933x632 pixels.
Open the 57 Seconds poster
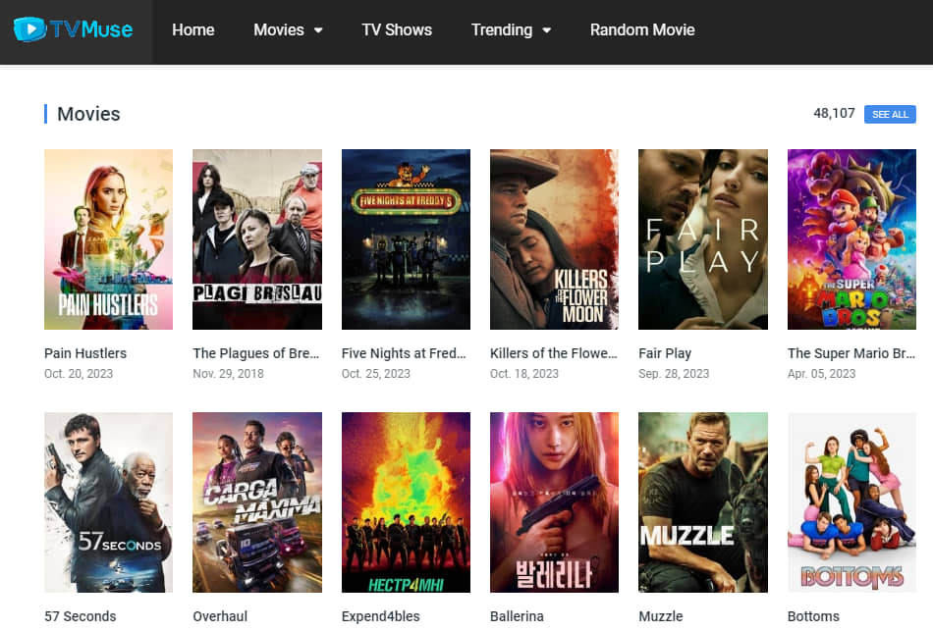pos(108,502)
